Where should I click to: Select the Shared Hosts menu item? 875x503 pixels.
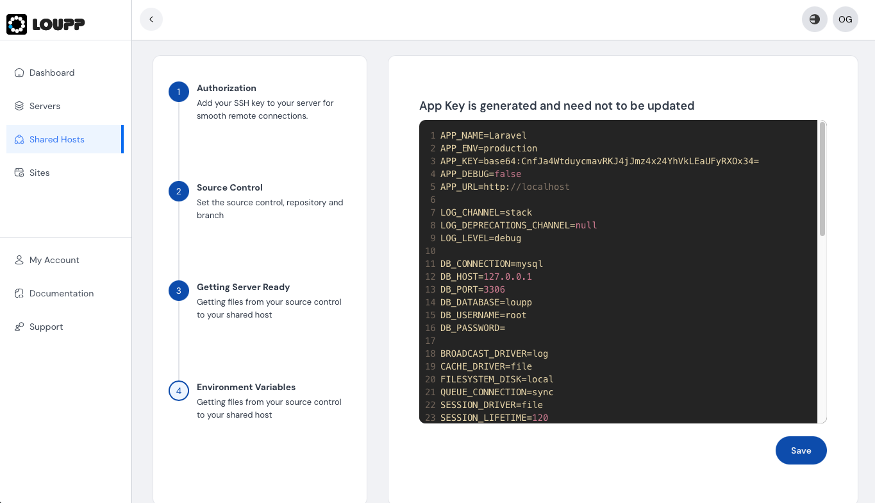pos(64,139)
